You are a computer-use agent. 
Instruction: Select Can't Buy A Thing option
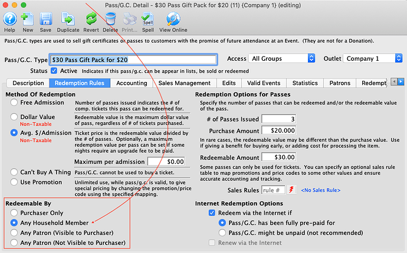tap(14, 172)
